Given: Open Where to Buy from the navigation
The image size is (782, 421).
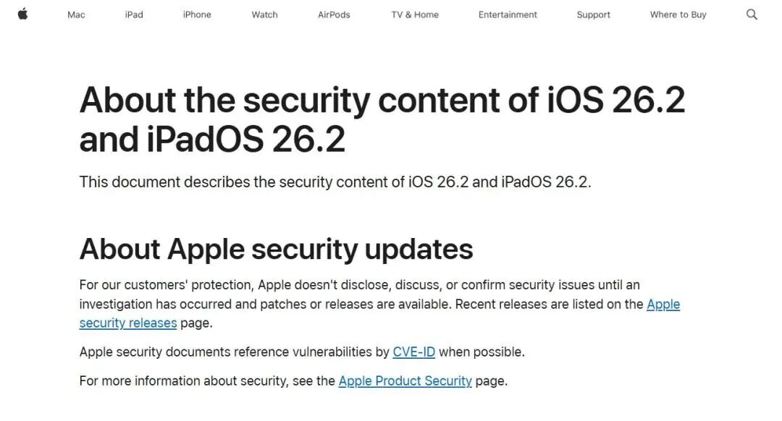Looking at the screenshot, I should coord(677,14).
